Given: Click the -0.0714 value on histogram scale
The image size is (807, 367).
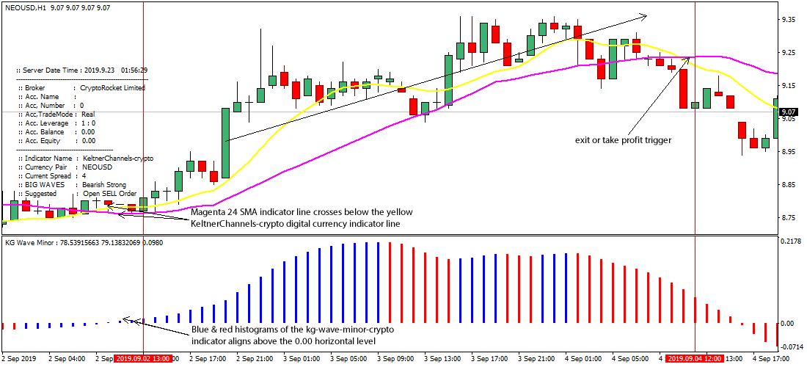Looking at the screenshot, I should tap(792, 346).
